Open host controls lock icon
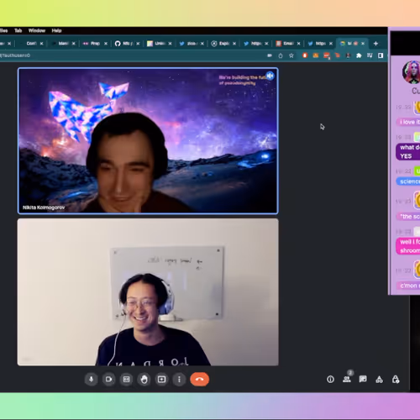This screenshot has height=420, width=420. tap(396, 380)
